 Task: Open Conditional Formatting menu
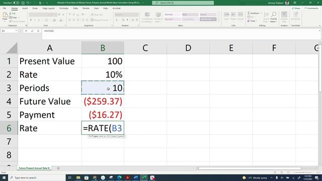[x=147, y=18]
